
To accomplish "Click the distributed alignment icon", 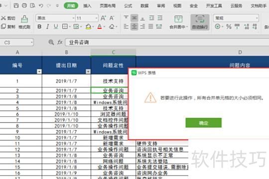I will [x=159, y=26].
